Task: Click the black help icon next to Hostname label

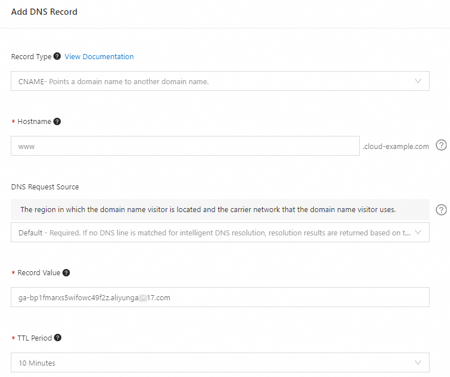Action: point(57,122)
